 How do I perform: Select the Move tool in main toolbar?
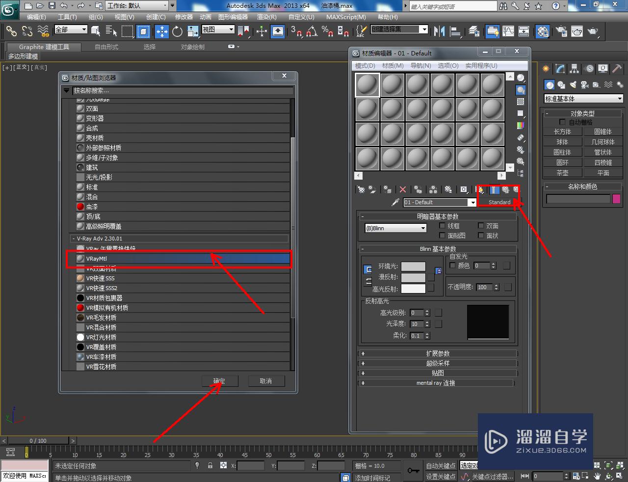(161, 31)
